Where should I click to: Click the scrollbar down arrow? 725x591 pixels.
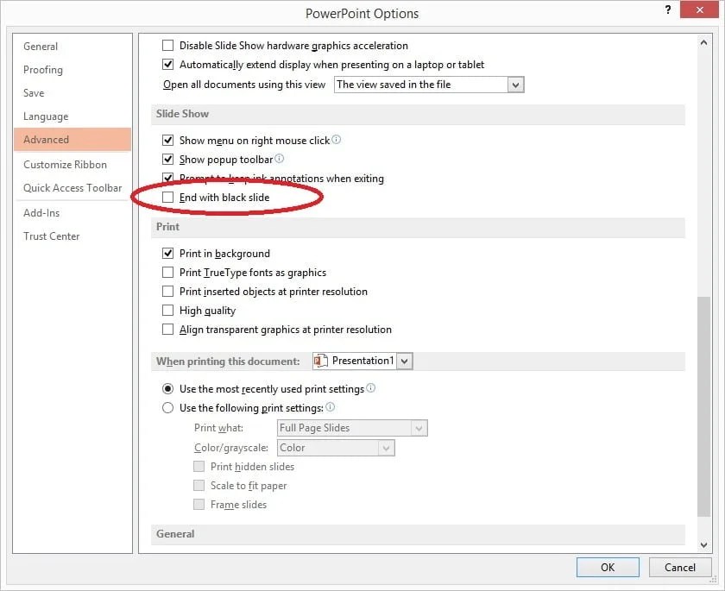[x=703, y=544]
